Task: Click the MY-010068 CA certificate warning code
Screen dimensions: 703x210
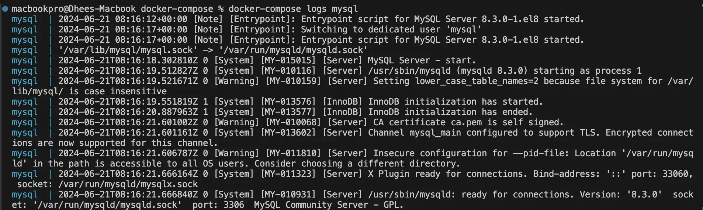Action: (x=293, y=122)
